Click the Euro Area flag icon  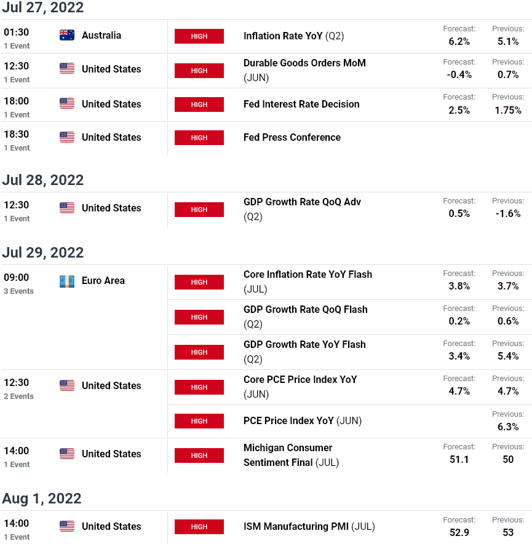(67, 282)
